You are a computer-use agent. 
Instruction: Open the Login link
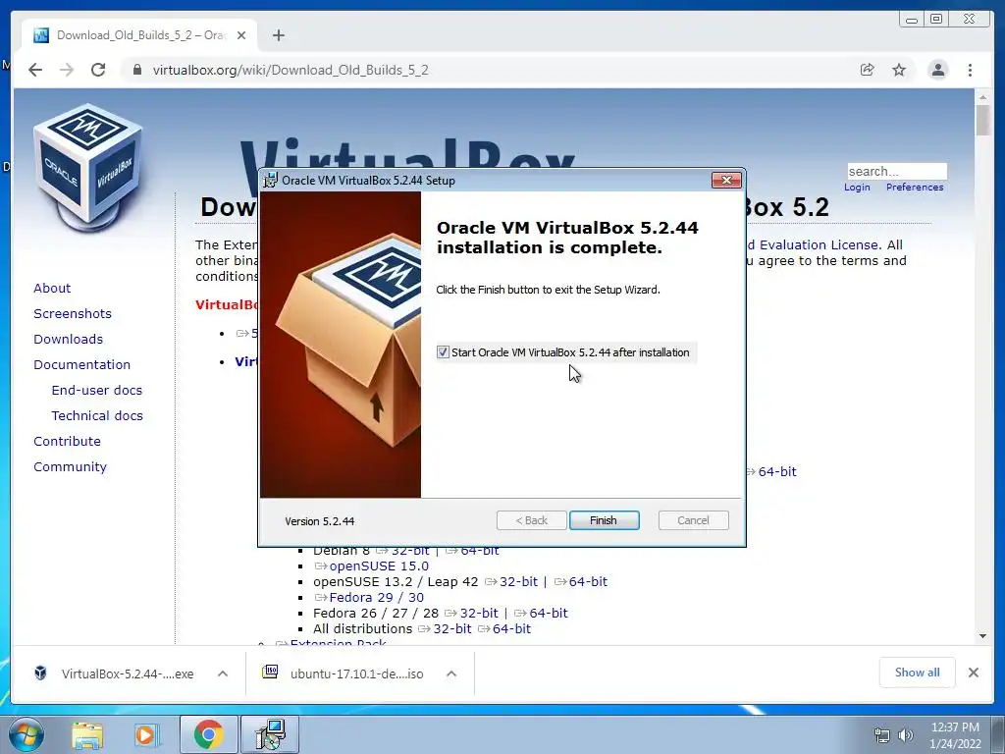pyautogui.click(x=857, y=188)
